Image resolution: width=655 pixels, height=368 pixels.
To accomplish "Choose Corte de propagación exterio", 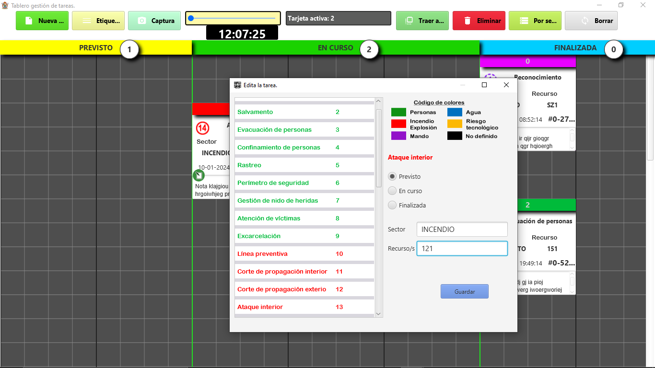I will [304, 289].
